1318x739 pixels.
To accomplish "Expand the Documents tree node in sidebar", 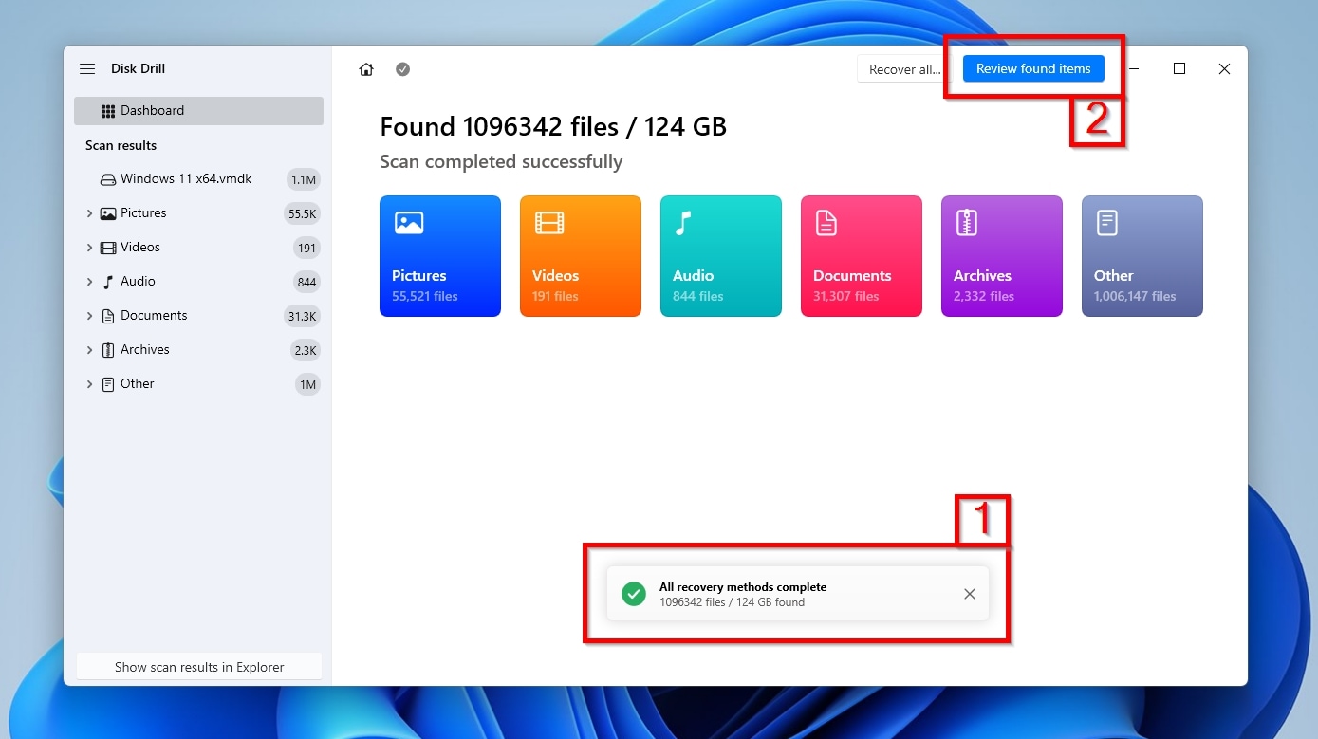I will point(89,316).
